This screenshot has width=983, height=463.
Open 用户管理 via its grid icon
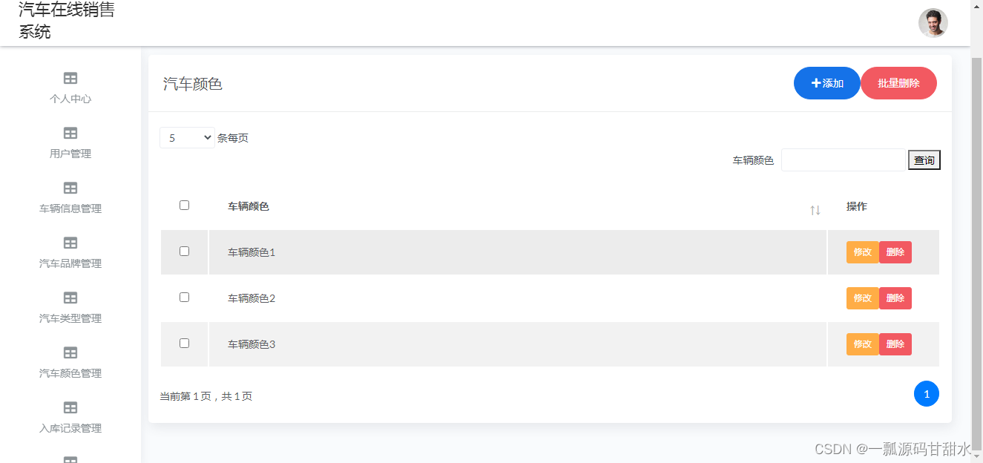(70, 133)
